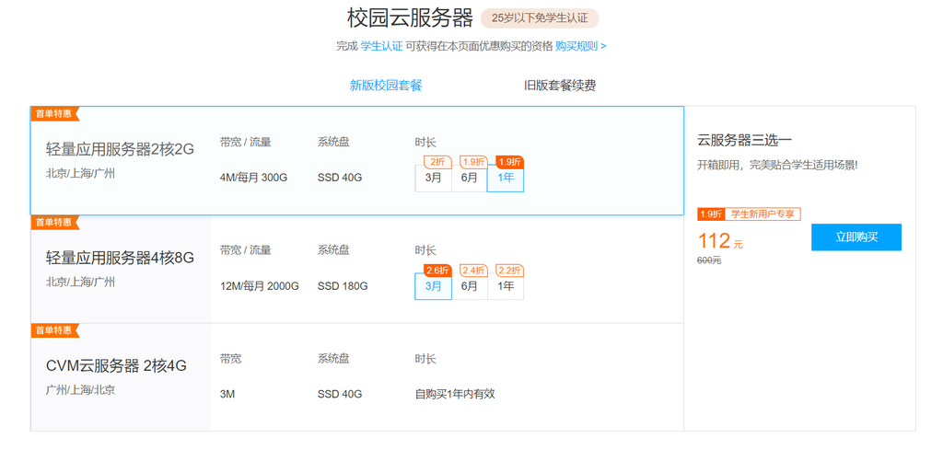Viewport: 943px width, 450px height.
Task: Select 1年 duration for 2核2G server
Action: 506,178
